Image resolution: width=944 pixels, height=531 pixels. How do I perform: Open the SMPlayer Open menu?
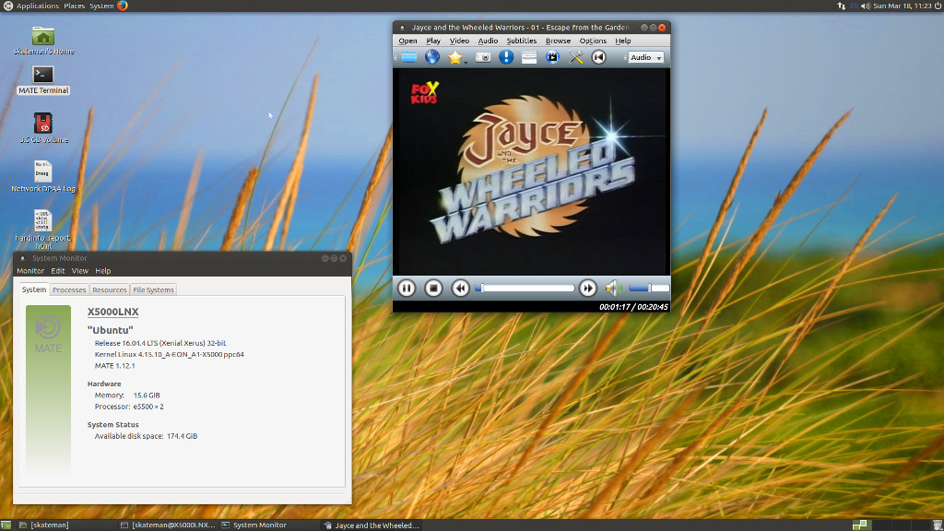coord(407,41)
